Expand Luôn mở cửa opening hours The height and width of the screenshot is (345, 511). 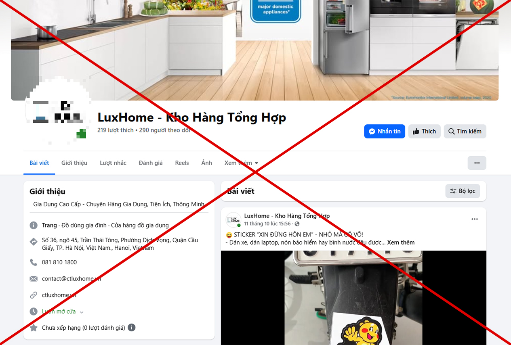coord(63,312)
